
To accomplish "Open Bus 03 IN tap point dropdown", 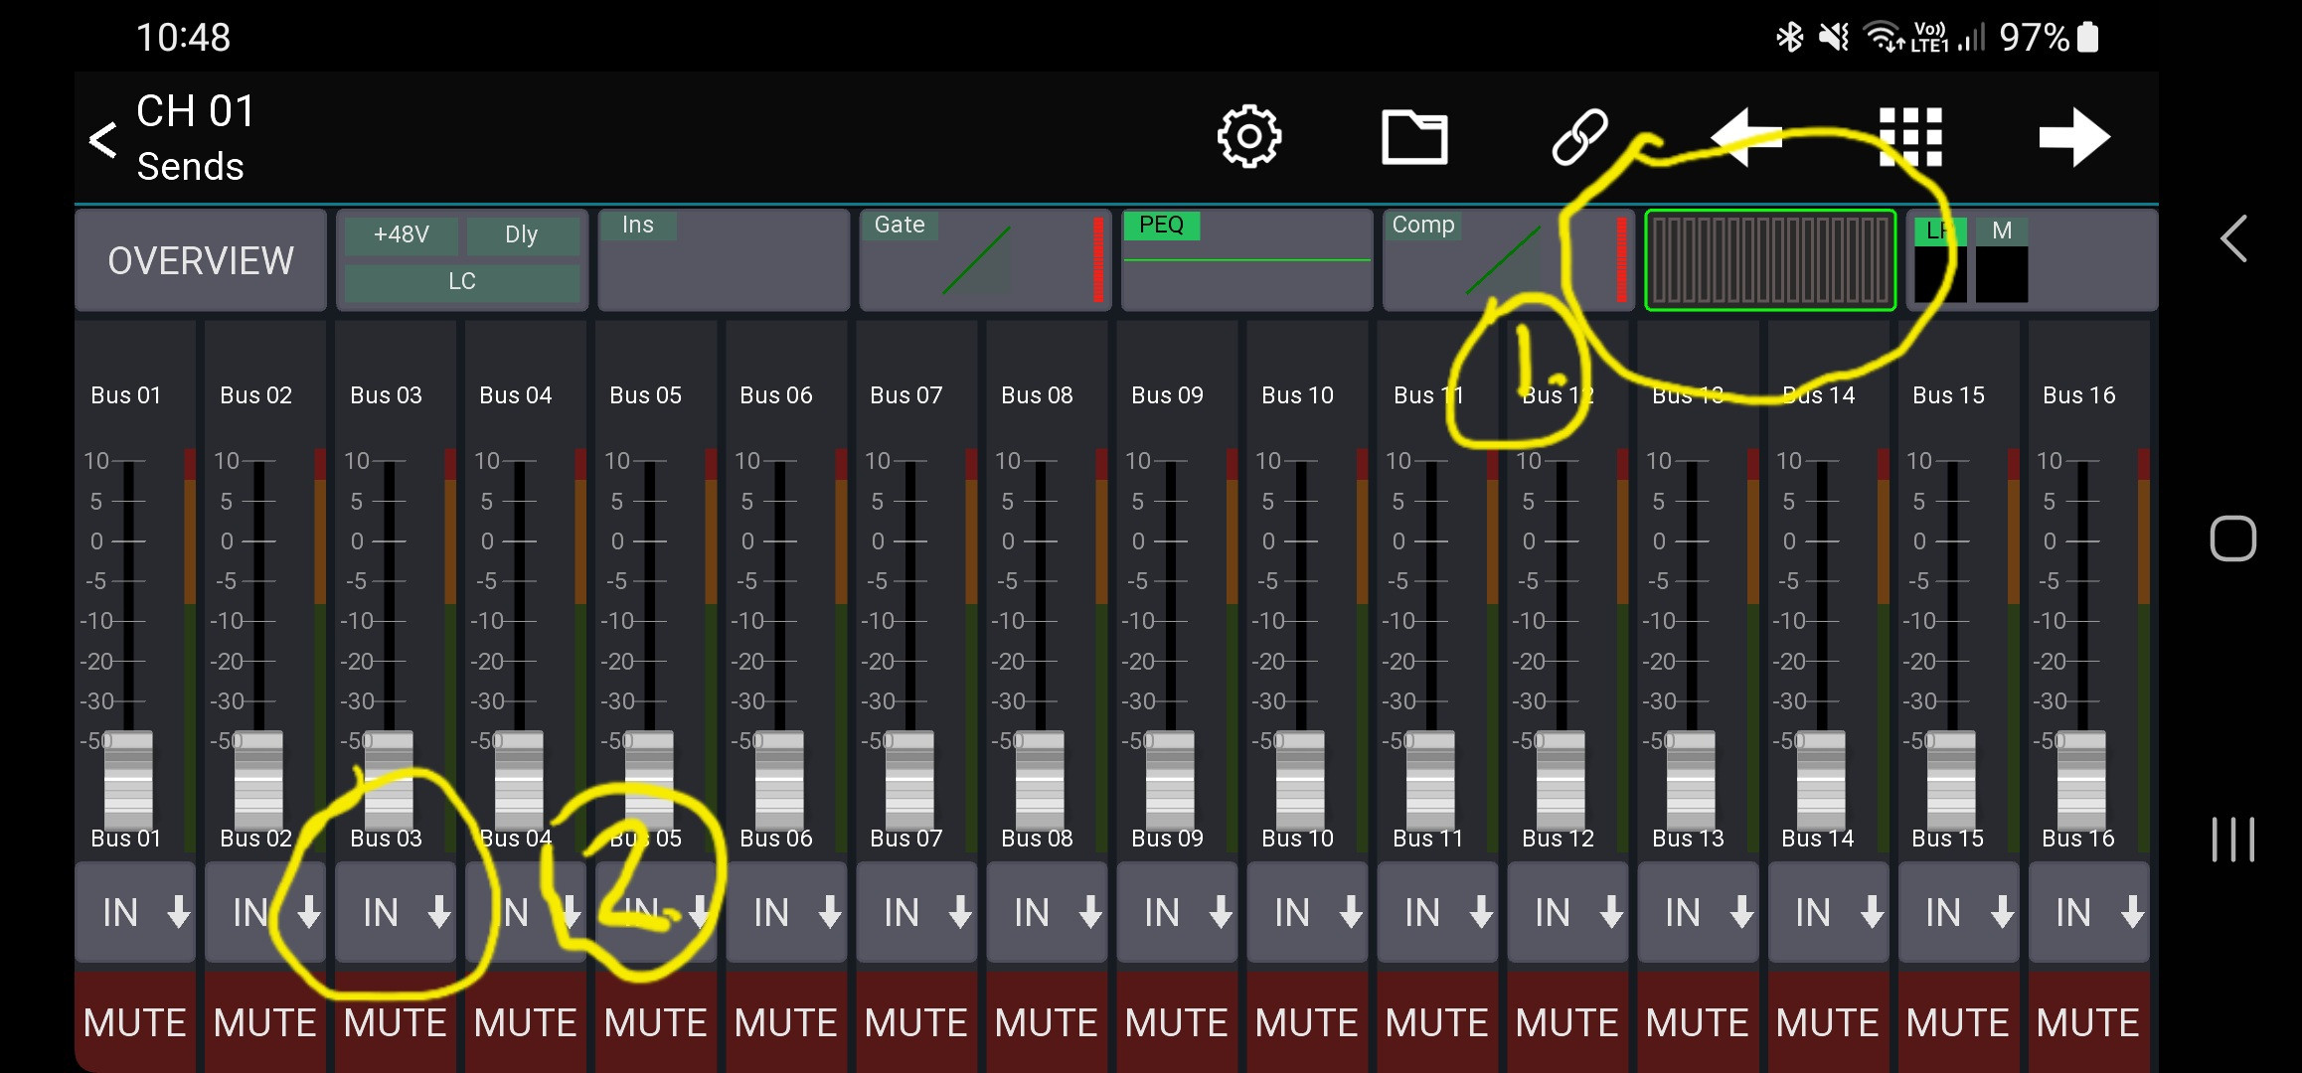I will click(x=396, y=912).
